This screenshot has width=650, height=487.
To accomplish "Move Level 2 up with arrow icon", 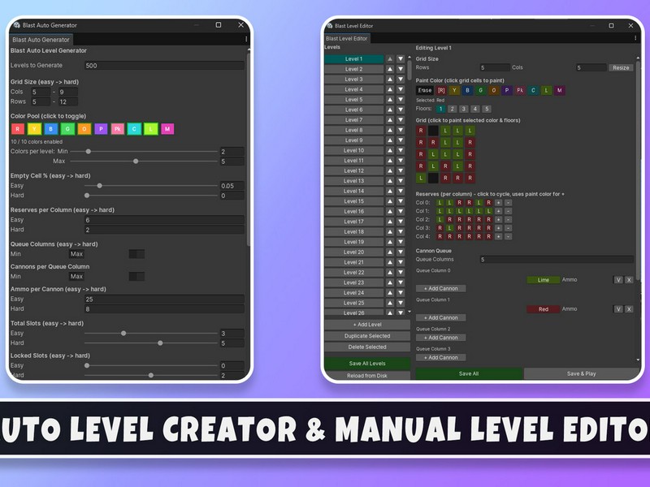I will [390, 69].
